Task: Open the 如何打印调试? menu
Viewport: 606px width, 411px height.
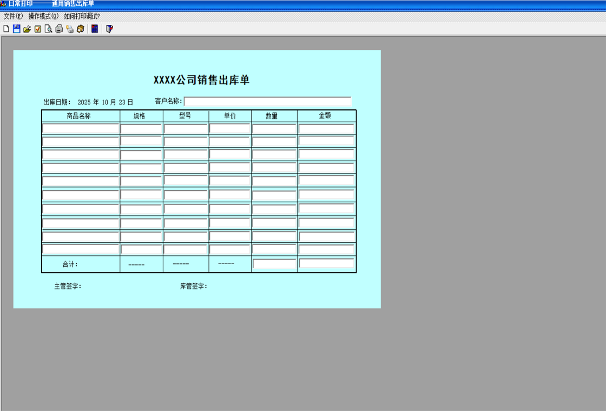Action: tap(82, 16)
